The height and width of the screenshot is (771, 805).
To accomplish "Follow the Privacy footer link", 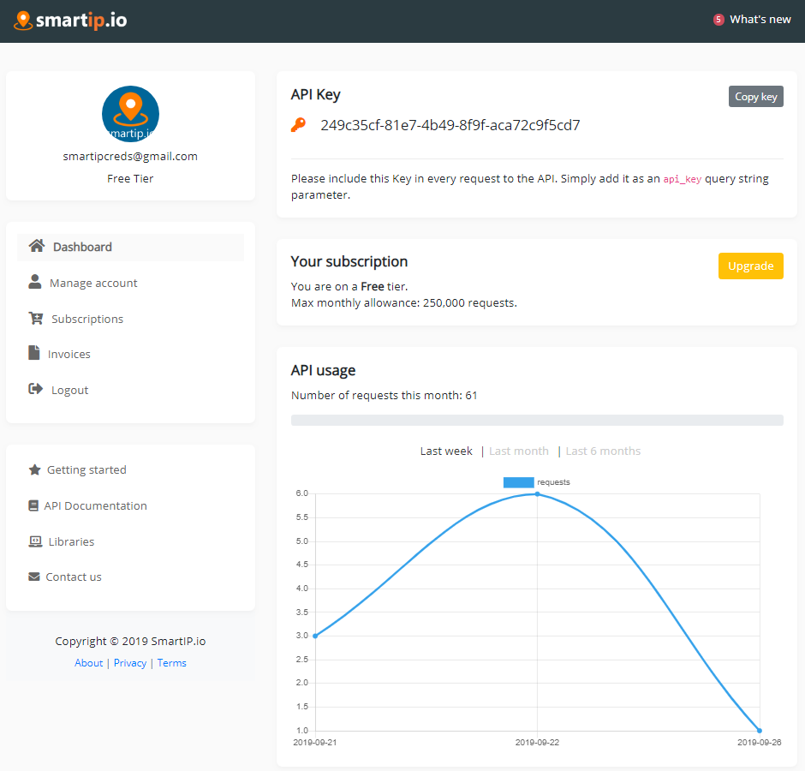I will point(130,663).
